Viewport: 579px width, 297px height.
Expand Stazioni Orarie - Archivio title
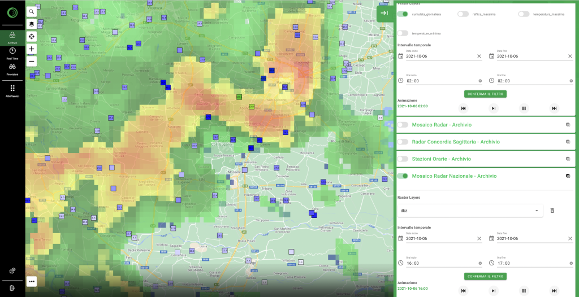tap(441, 159)
